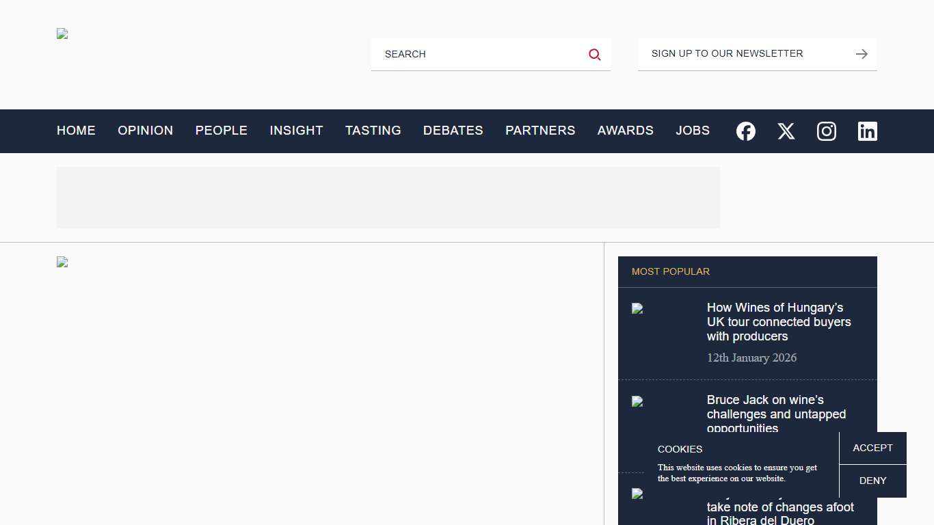Navigate to the Insight section

click(296, 131)
